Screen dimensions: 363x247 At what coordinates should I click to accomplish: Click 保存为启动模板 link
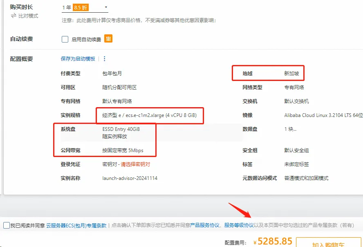click(x=78, y=59)
